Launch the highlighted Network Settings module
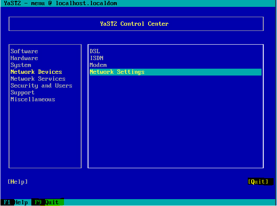This screenshot has width=277, height=206. point(176,72)
